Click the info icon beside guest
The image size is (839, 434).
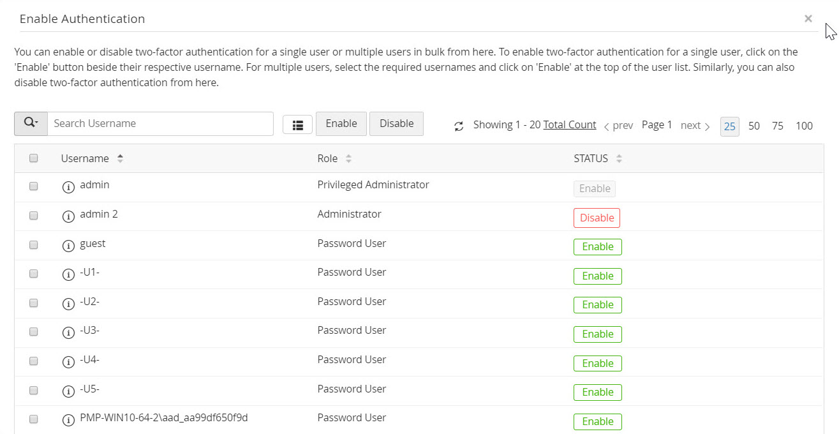point(68,246)
